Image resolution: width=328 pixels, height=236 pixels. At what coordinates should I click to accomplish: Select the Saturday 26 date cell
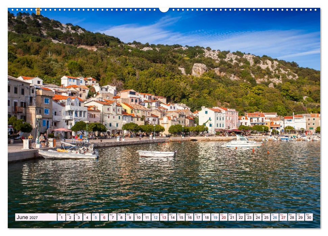(x=275, y=217)
